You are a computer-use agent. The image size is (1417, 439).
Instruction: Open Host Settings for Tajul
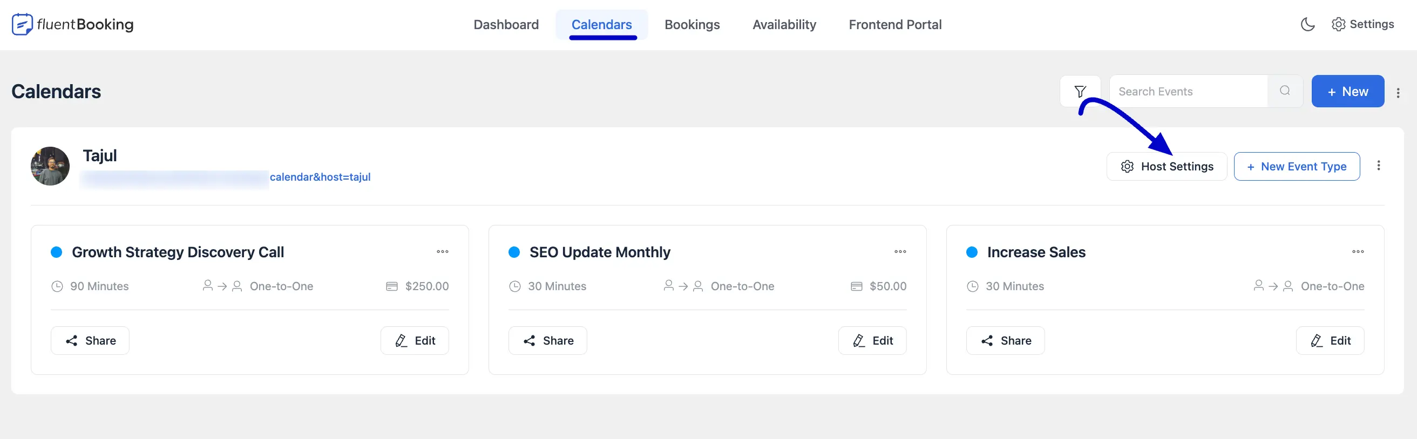click(1166, 167)
